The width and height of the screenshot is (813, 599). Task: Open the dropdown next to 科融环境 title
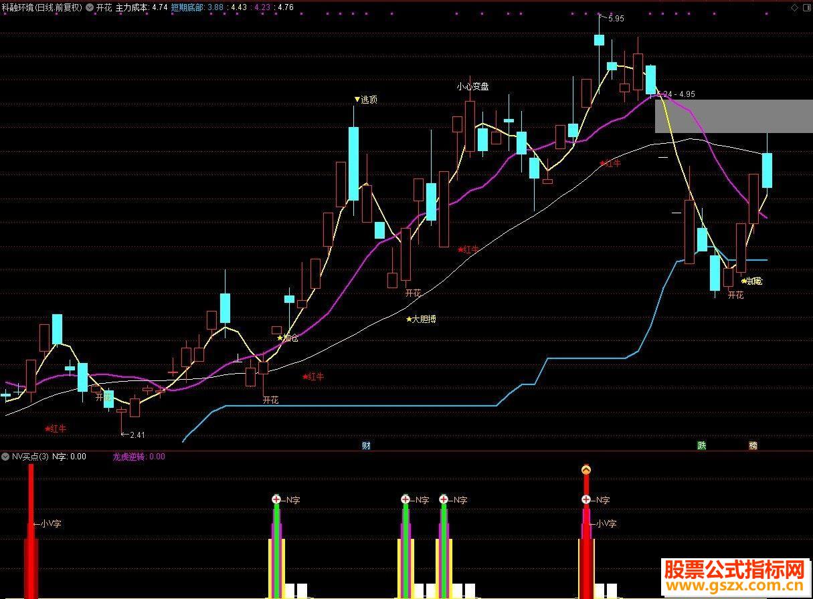pos(90,8)
